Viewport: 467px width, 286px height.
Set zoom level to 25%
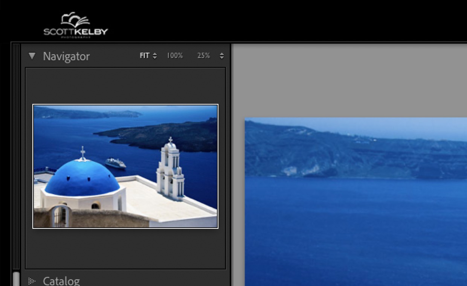click(x=203, y=55)
